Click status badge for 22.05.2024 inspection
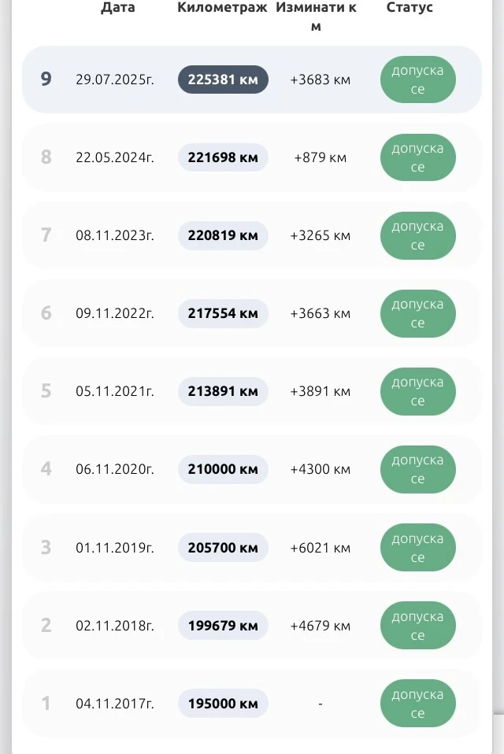Image resolution: width=504 pixels, height=754 pixels. (417, 157)
